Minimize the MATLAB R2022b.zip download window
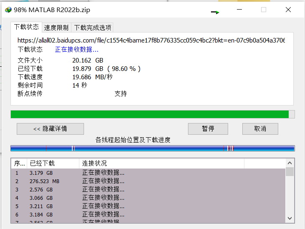The width and height of the screenshot is (305, 229). pos(239,10)
